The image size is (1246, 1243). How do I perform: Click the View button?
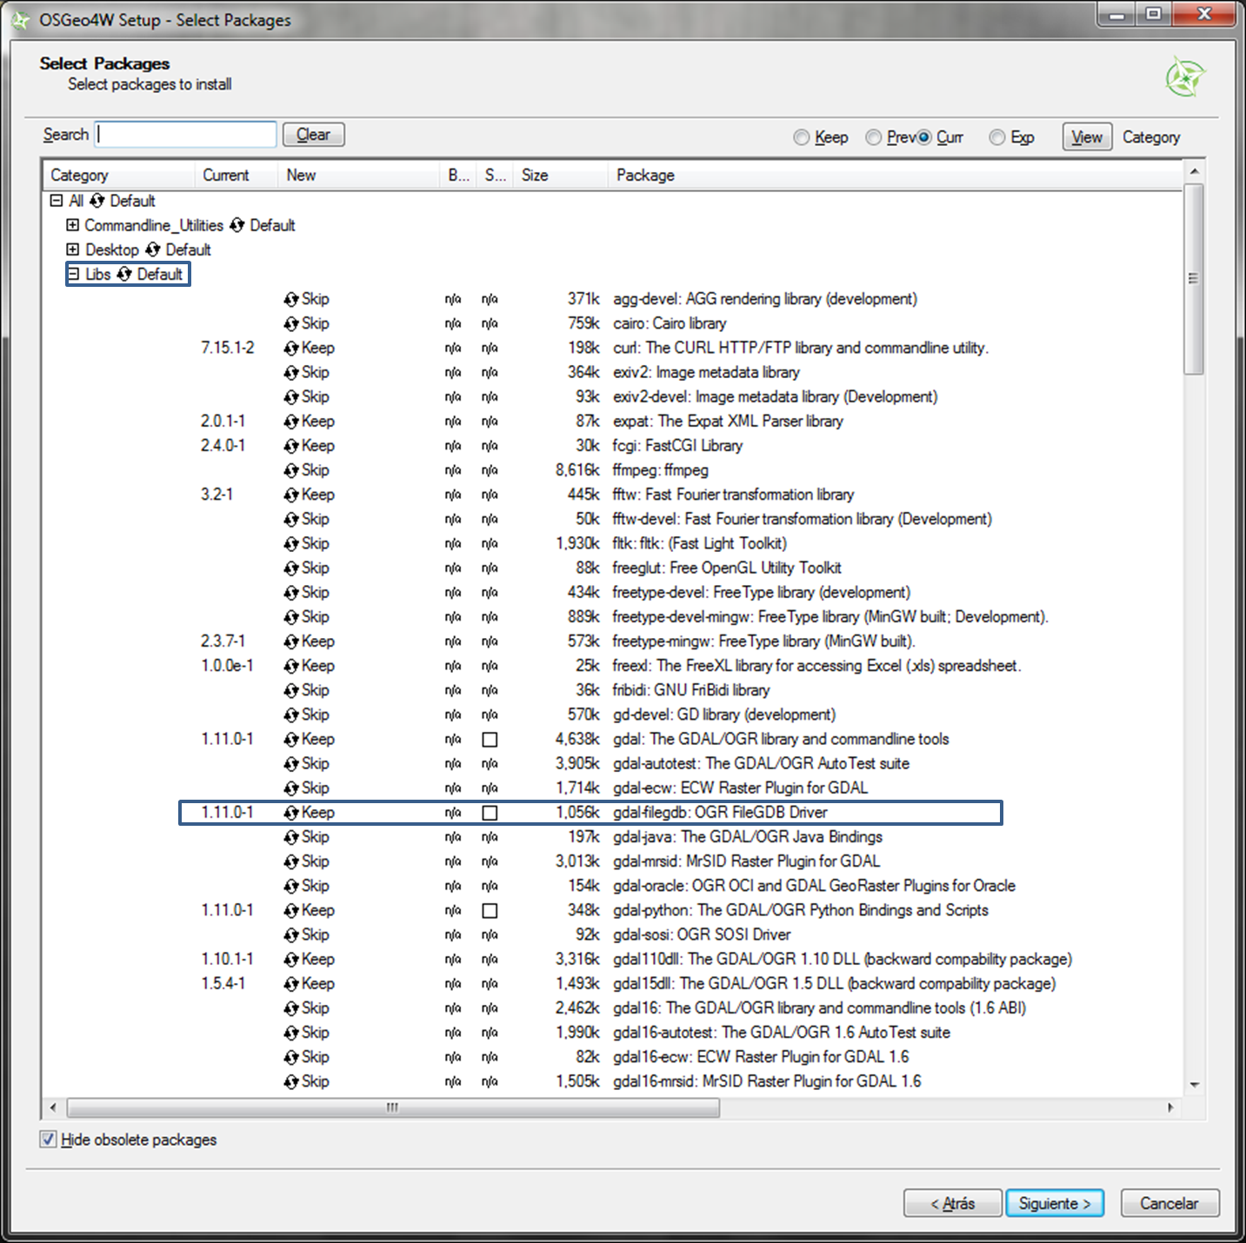(1087, 137)
